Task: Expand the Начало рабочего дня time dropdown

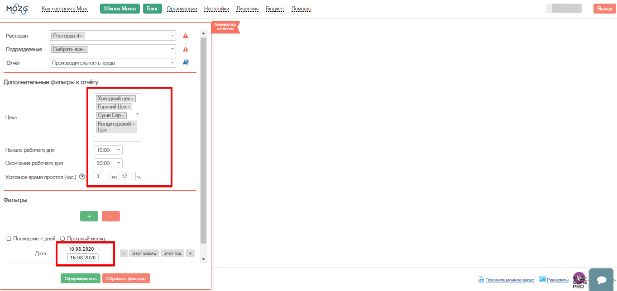Action: (x=118, y=150)
